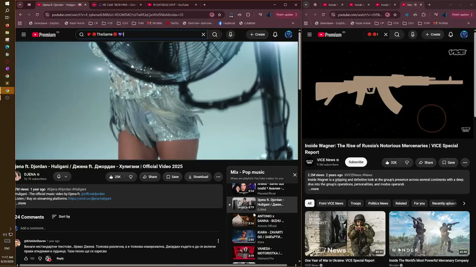Select the Related filter chip
The image size is (476, 267).
401,203
